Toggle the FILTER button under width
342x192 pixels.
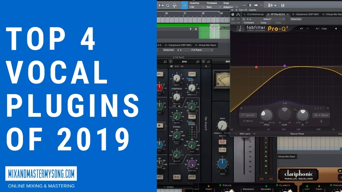222,150
